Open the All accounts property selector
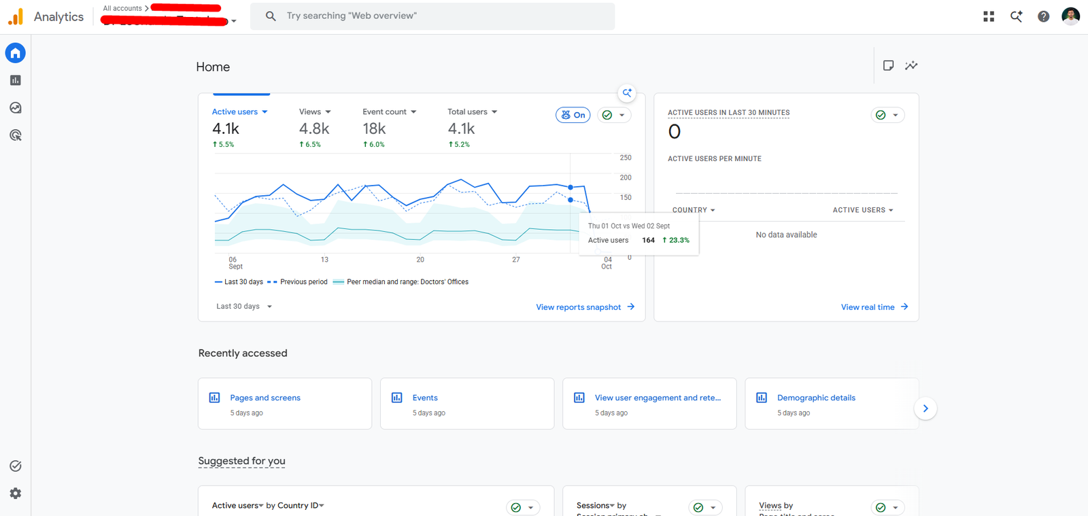The image size is (1088, 516). tap(169, 16)
